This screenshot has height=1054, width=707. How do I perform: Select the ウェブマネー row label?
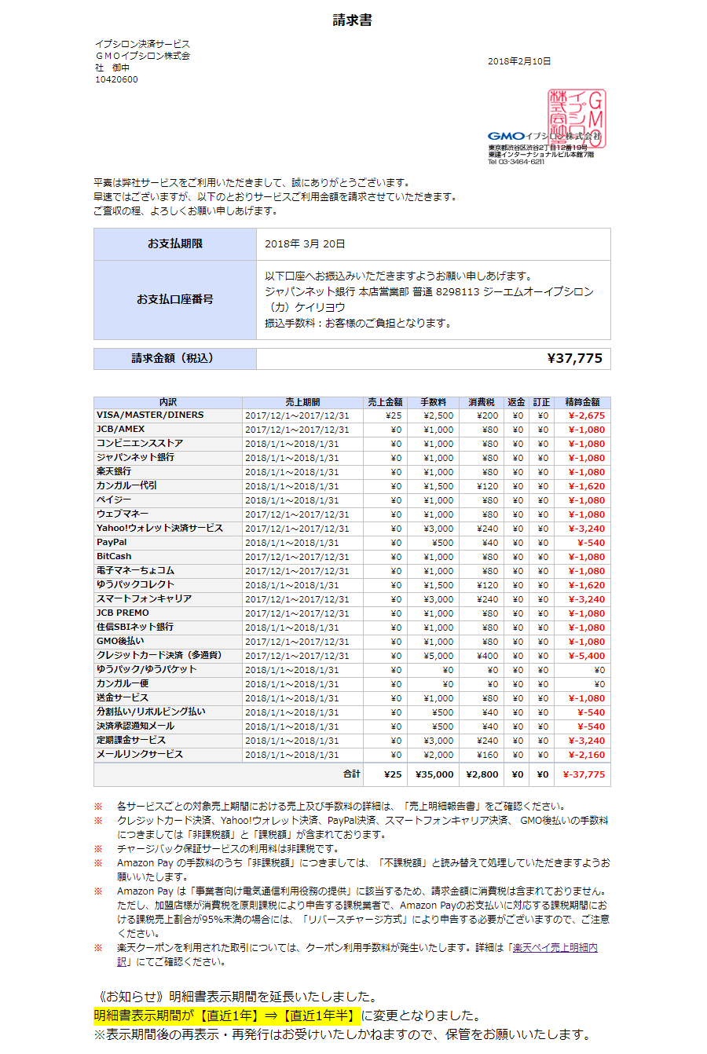click(123, 514)
